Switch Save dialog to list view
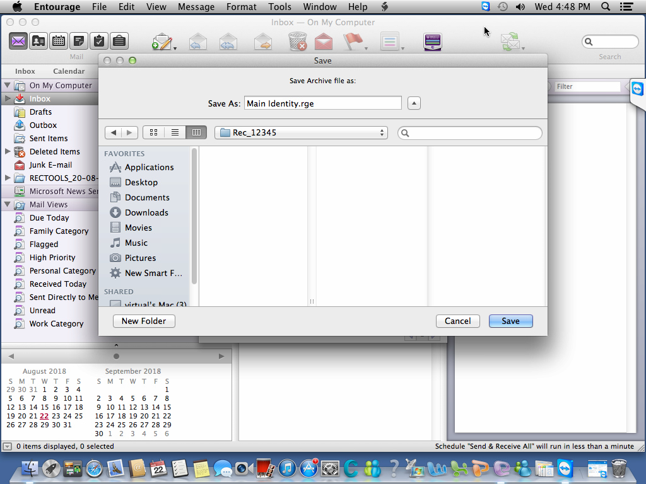The width and height of the screenshot is (646, 484). [x=175, y=132]
